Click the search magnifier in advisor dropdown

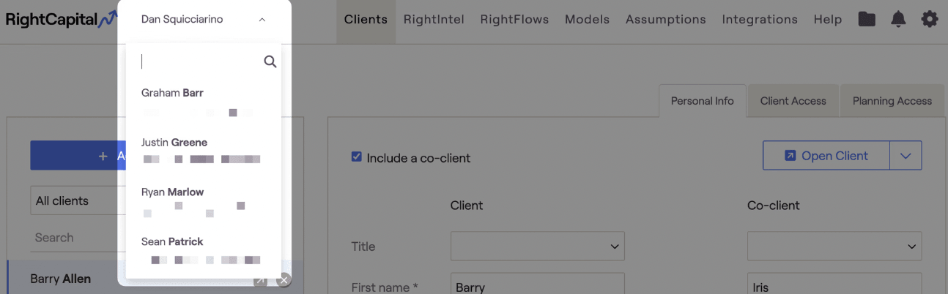(x=270, y=61)
